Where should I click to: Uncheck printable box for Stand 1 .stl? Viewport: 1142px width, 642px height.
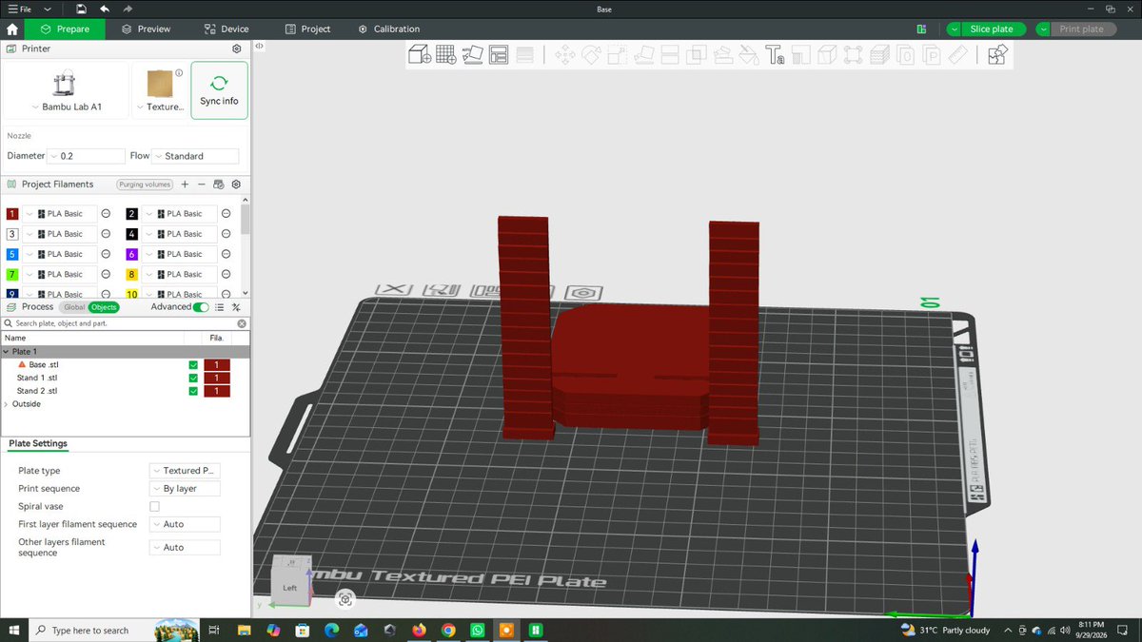(194, 379)
